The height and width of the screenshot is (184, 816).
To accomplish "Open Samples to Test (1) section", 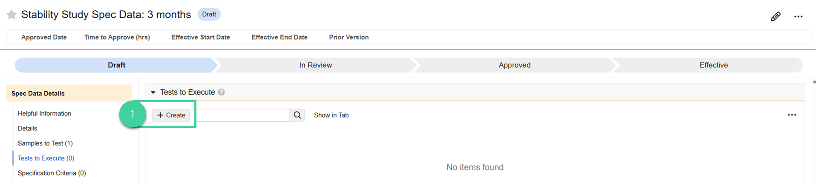I will tap(45, 143).
